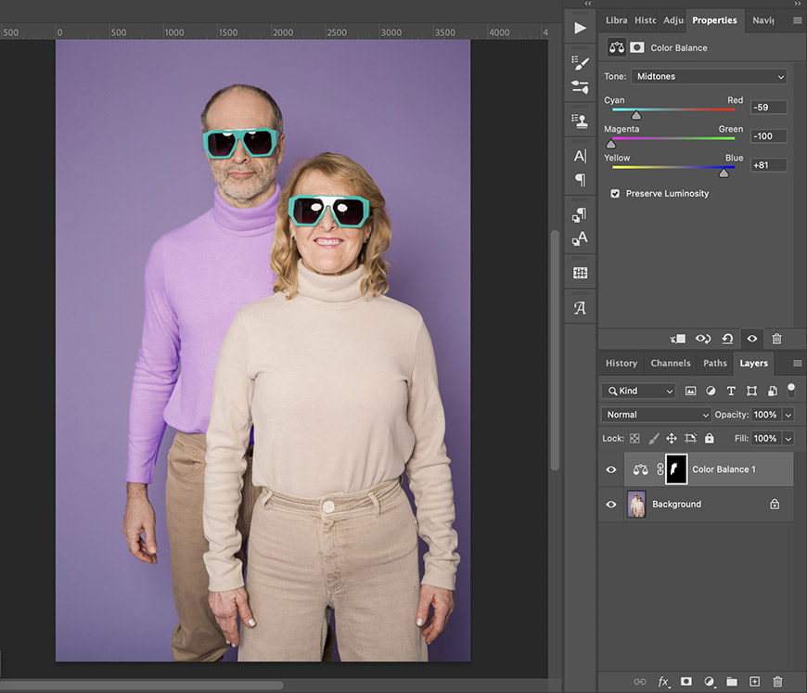This screenshot has width=807, height=693.
Task: Switch to the Navigator tab
Action: pyautogui.click(x=762, y=20)
